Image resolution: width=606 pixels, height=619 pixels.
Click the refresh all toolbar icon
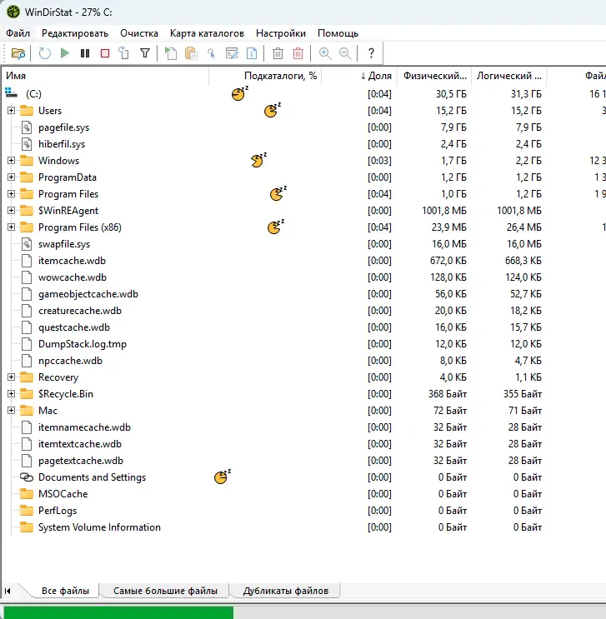click(x=45, y=52)
